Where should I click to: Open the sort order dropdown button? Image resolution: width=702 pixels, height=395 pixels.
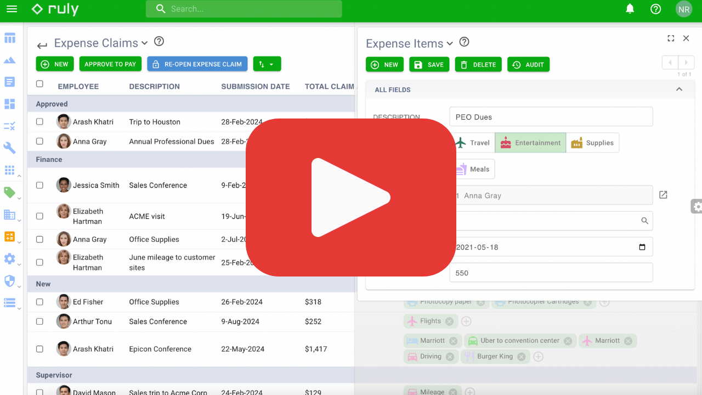click(267, 64)
